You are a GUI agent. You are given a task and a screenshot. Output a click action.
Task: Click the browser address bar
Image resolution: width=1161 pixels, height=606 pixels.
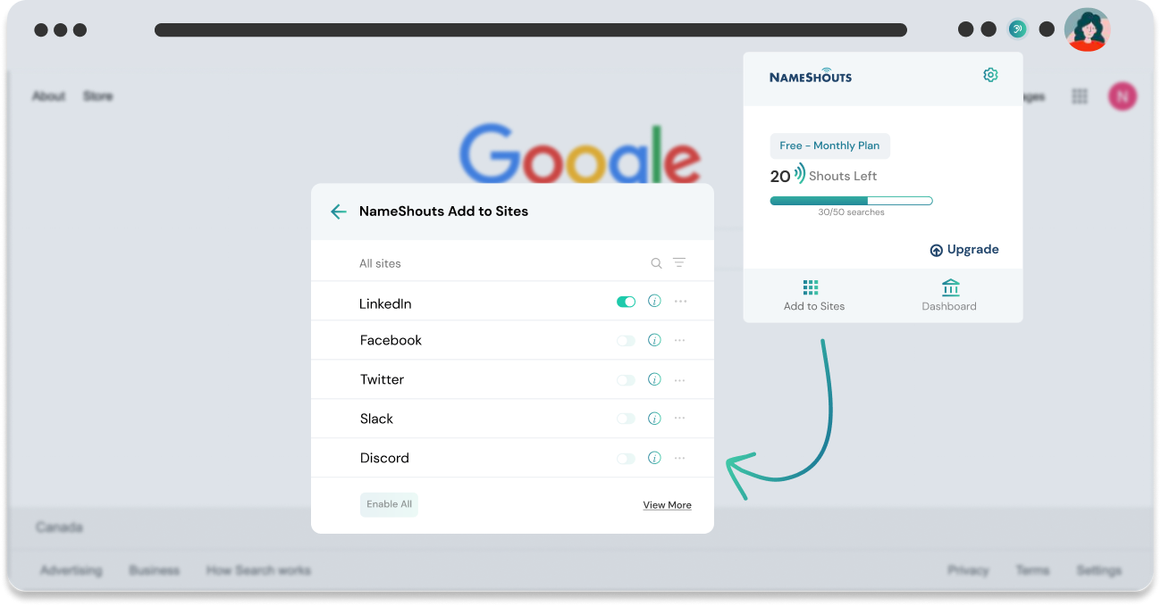[531, 30]
